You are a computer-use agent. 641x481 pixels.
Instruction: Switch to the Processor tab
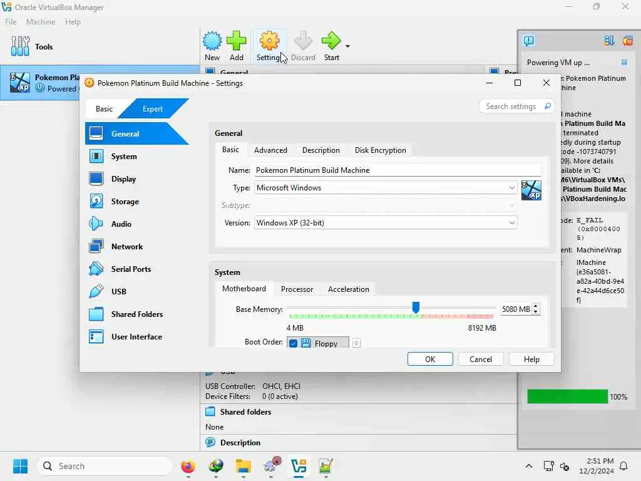tap(297, 289)
